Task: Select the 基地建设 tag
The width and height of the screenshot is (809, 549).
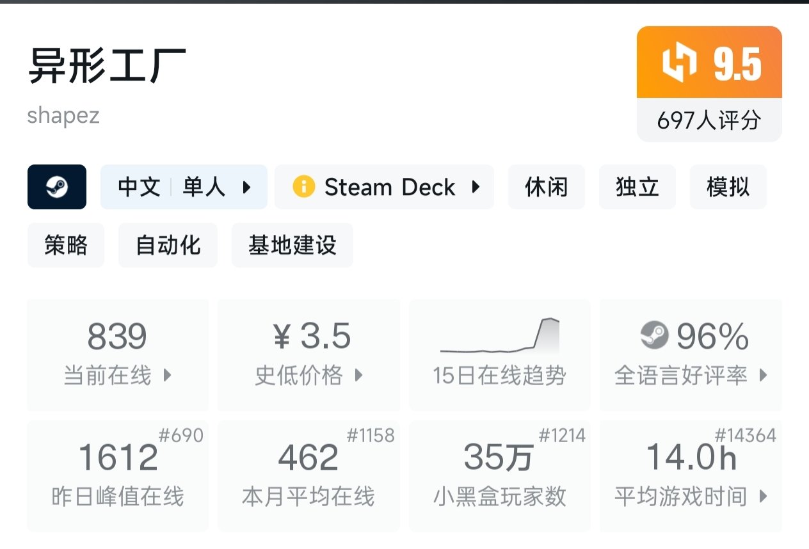Action: (292, 245)
